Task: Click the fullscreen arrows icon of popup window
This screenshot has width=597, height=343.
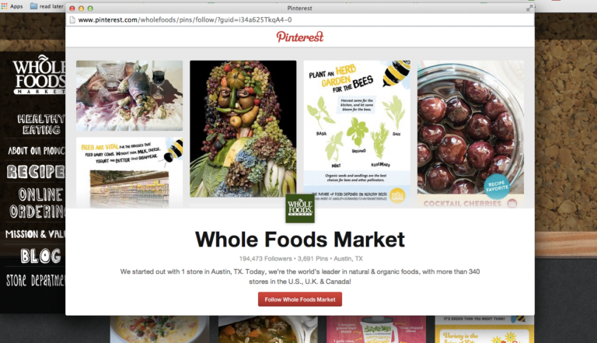Action: point(529,8)
